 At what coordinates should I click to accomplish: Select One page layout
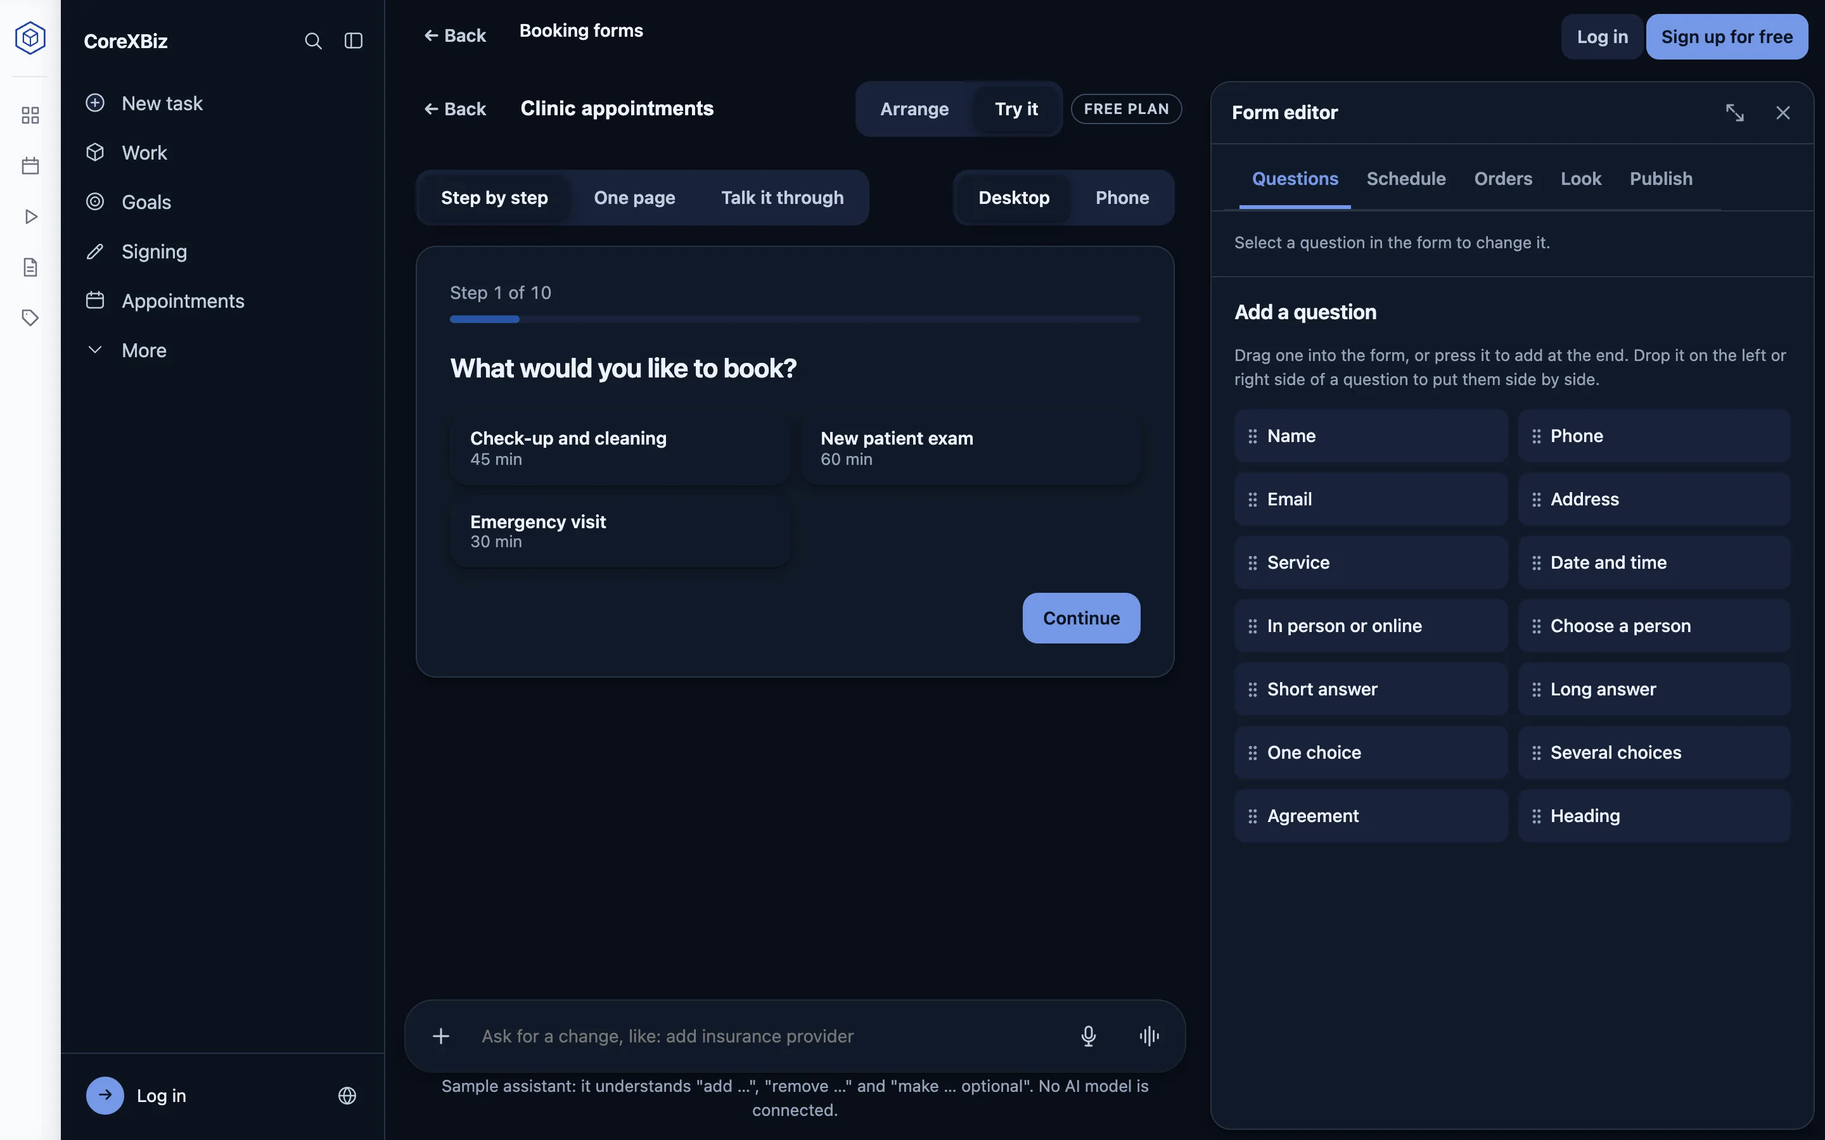(634, 198)
